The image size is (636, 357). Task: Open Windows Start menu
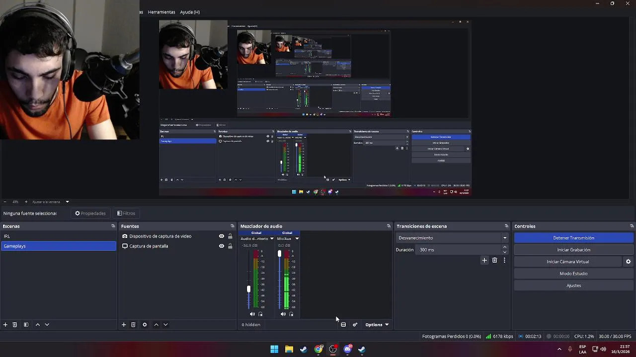tap(274, 349)
